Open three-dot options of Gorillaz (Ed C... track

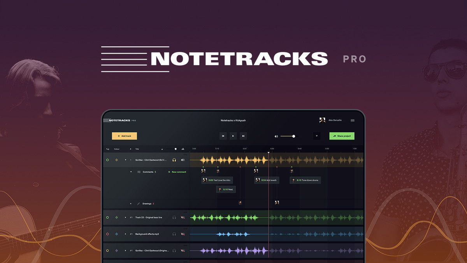pyautogui.click(x=185, y=155)
